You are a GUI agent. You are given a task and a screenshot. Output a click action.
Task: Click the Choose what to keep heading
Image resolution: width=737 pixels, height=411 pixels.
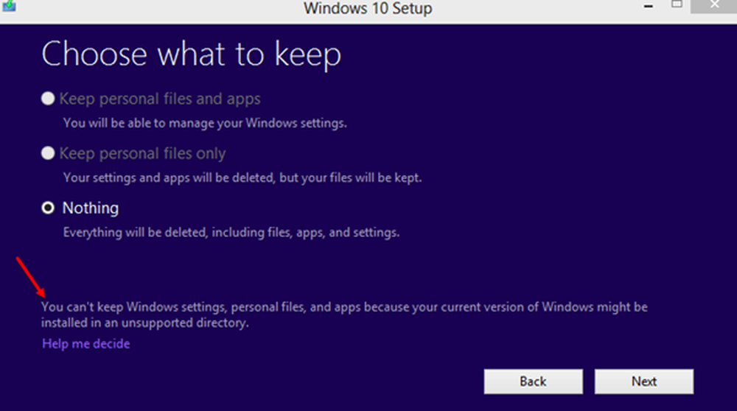pyautogui.click(x=192, y=54)
